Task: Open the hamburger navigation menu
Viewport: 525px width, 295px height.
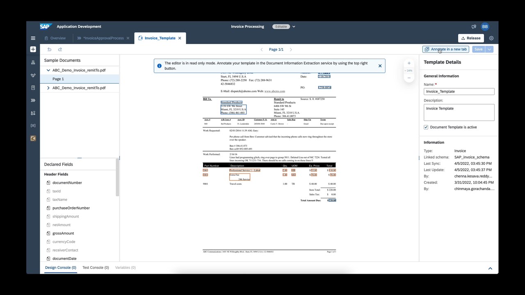Action: point(33,38)
